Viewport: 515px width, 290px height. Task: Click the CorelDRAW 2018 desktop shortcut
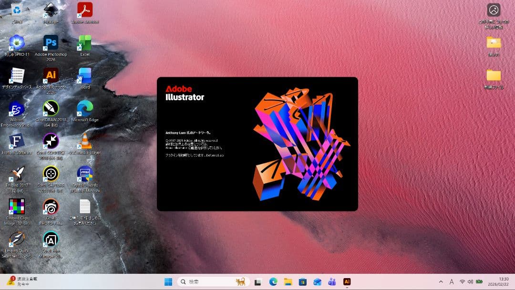pyautogui.click(x=51, y=108)
